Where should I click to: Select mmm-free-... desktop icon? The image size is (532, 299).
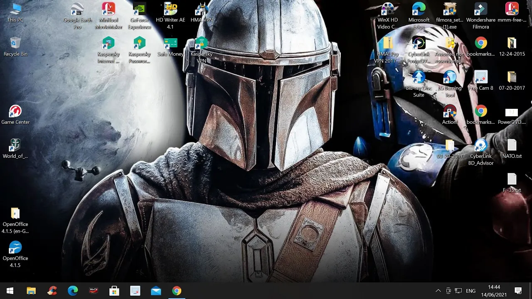[512, 12]
